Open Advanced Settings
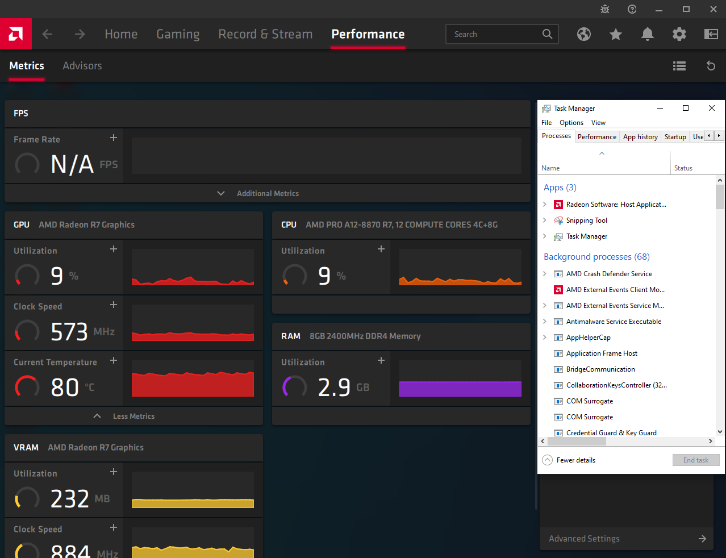726x558 pixels. [x=583, y=538]
